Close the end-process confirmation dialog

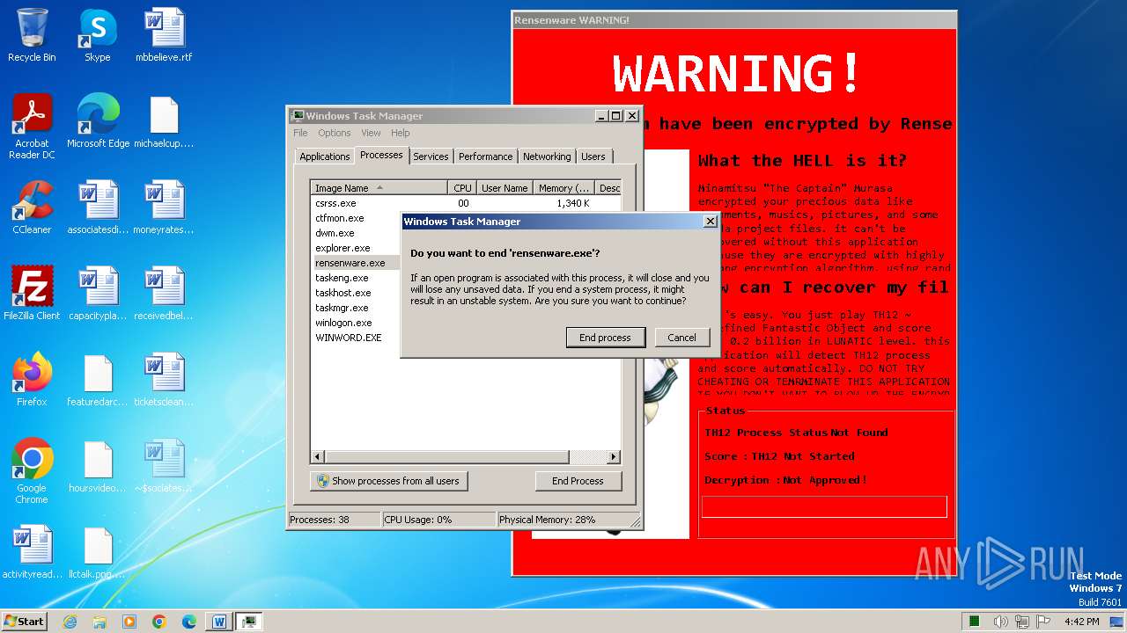tap(710, 222)
